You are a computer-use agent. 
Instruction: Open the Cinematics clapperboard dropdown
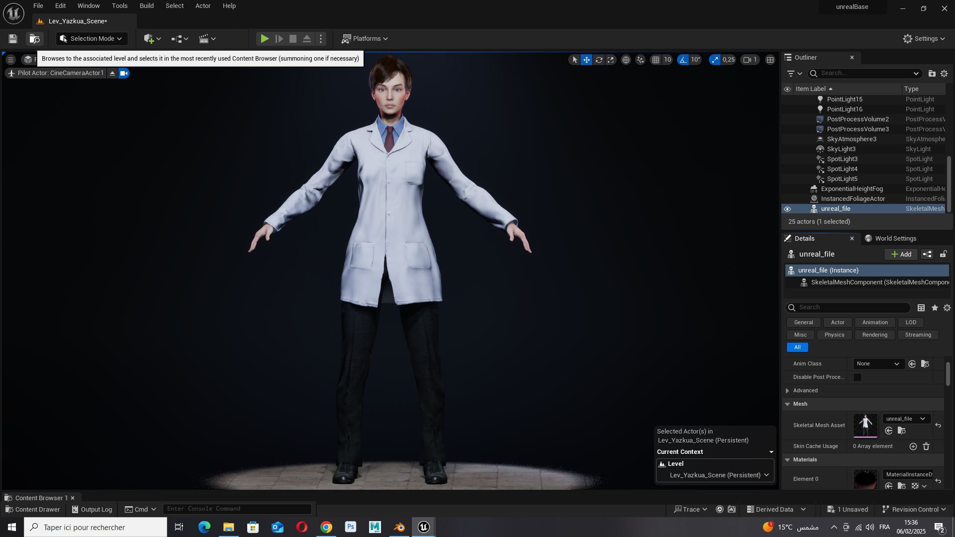[x=207, y=39]
